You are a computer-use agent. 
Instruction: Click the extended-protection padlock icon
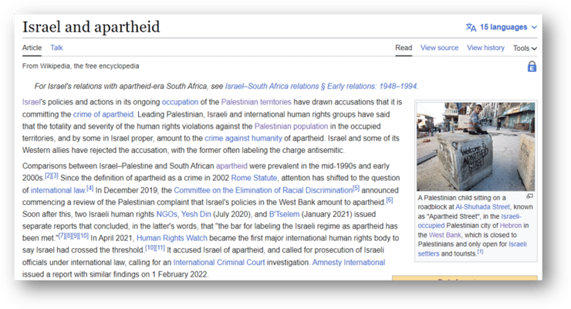(x=532, y=66)
